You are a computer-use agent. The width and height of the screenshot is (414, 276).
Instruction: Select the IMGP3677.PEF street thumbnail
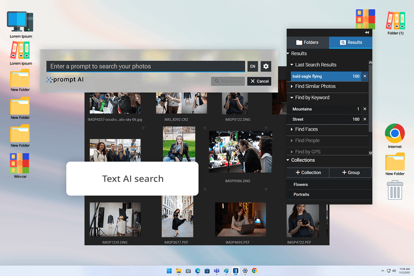(177, 216)
